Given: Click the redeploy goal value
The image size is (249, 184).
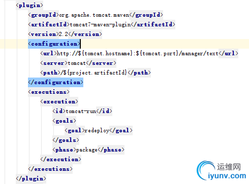Looking at the screenshot, I should 97,131.
